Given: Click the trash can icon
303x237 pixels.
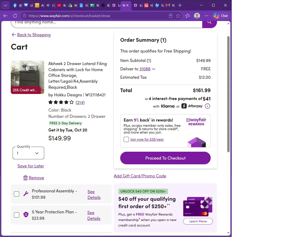Looking at the screenshot, I should 26,178.
